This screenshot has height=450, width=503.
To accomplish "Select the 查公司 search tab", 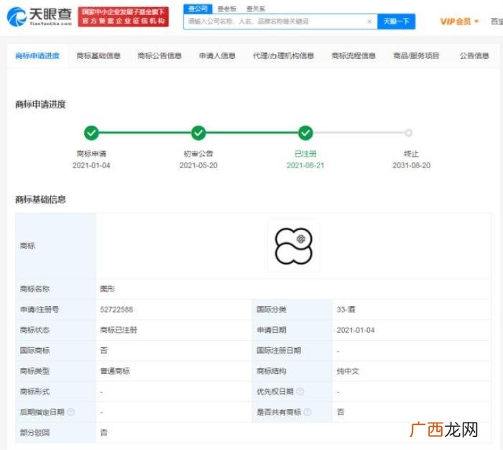I will click(198, 9).
